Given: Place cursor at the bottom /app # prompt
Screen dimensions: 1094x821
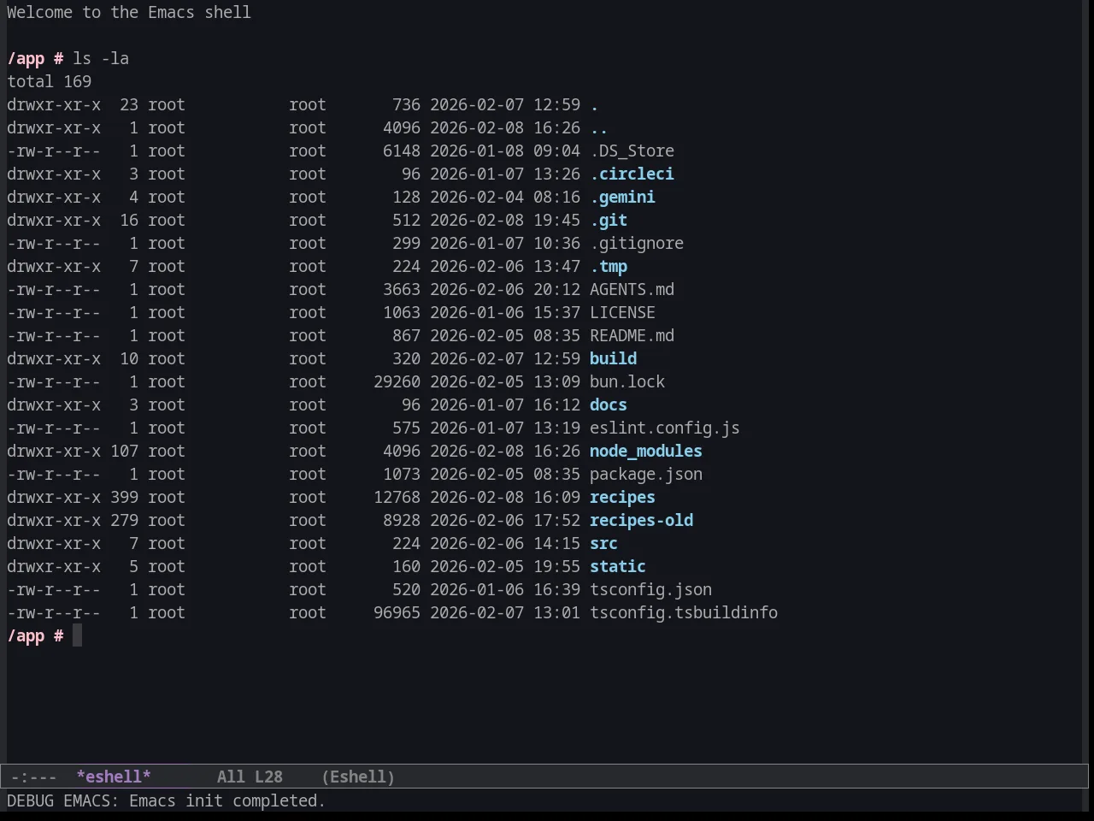Looking at the screenshot, I should [77, 635].
